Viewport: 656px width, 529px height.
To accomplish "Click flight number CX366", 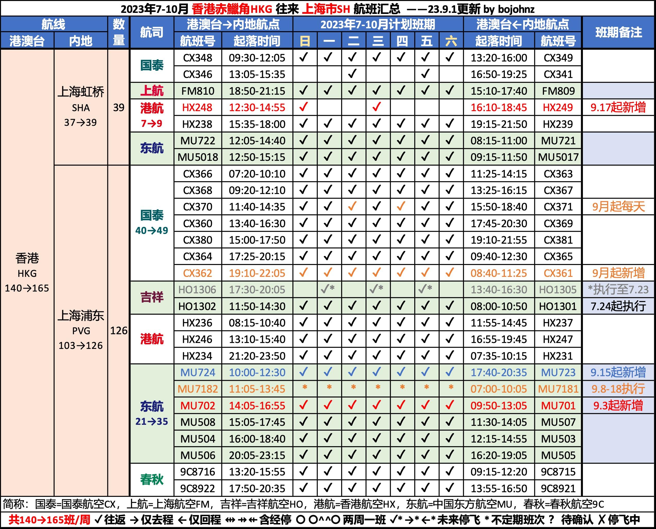I will tap(197, 174).
